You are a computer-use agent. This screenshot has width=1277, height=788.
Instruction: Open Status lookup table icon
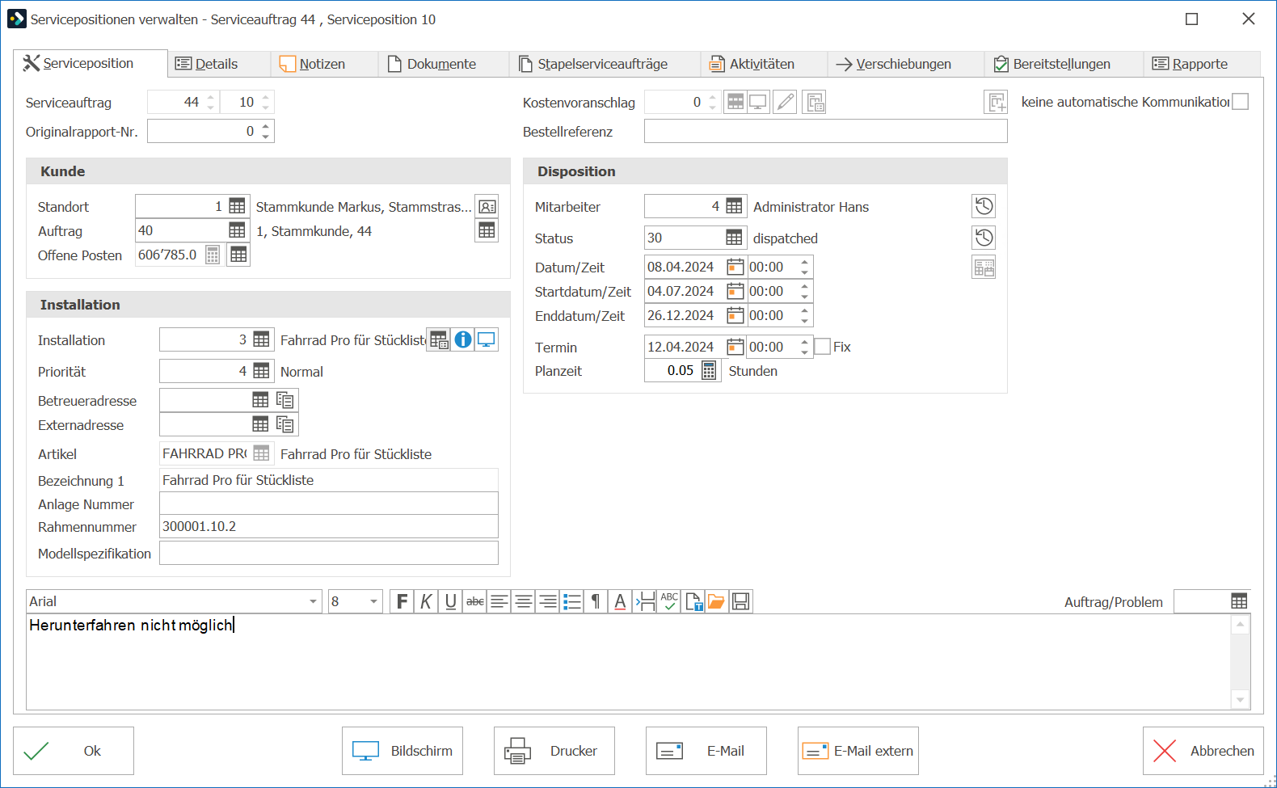734,238
